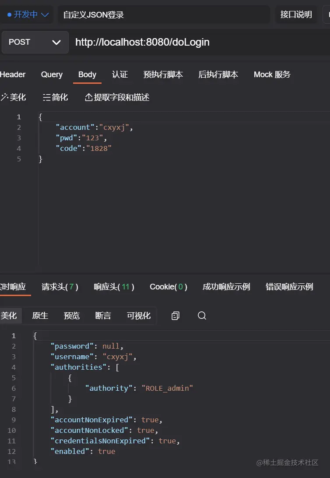Switch to the Header tab
This screenshot has width=330, height=478.
[x=12, y=75]
